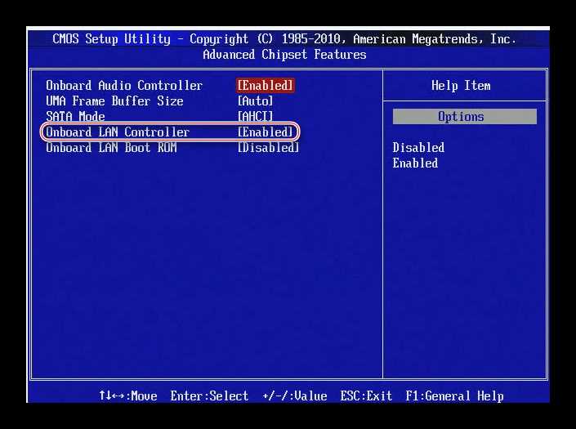Click the Advanced Chipset Features title
This screenshot has height=429, width=576.
pyautogui.click(x=284, y=55)
